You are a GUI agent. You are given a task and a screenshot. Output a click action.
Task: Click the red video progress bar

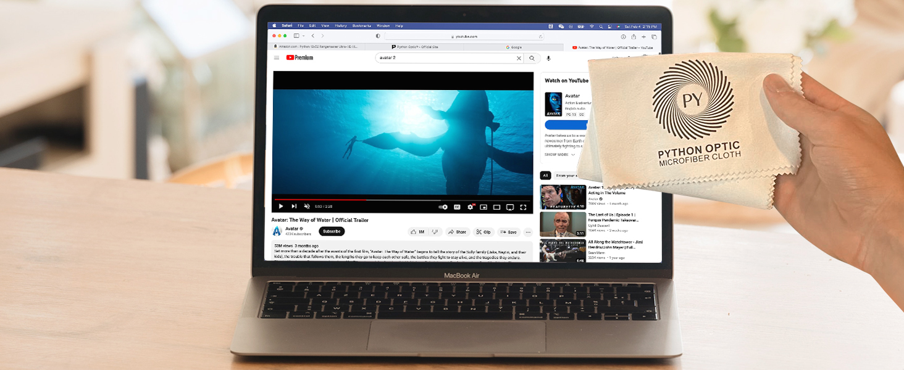320,200
